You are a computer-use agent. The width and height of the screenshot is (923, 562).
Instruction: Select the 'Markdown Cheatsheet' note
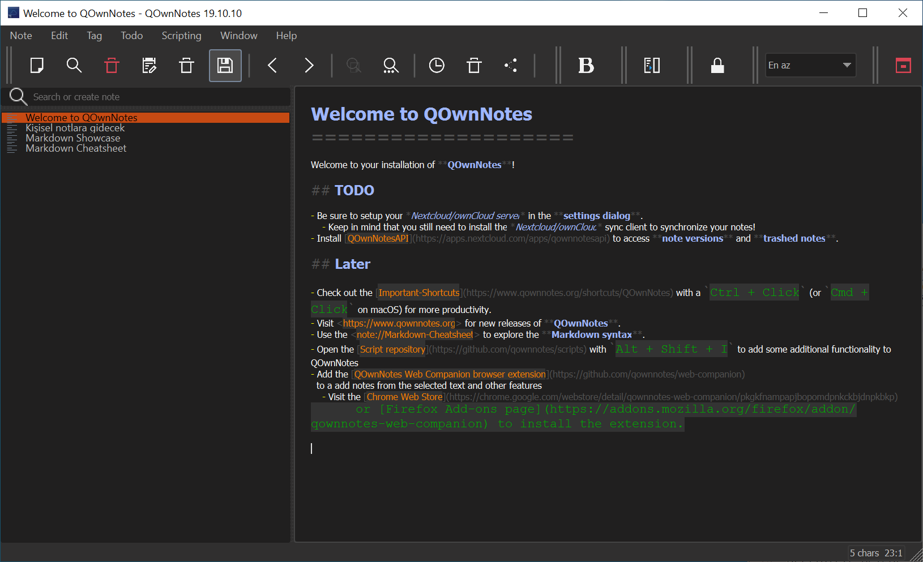146,148
